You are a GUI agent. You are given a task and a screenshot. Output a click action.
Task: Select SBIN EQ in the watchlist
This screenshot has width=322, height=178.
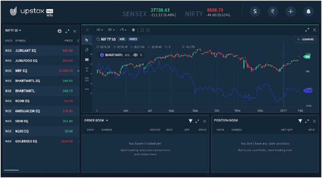pyautogui.click(x=39, y=121)
